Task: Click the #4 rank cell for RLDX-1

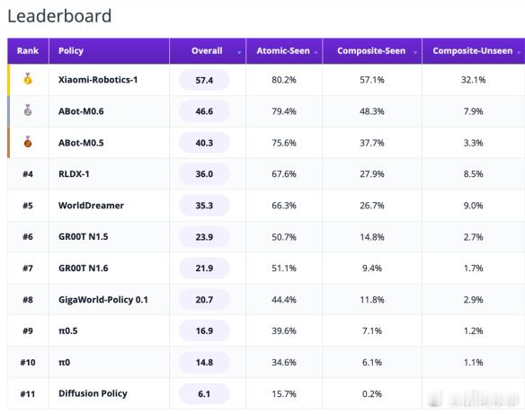Action: tap(28, 174)
